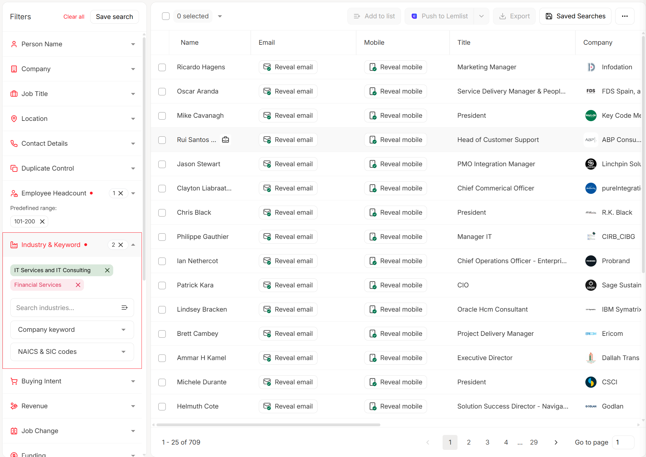Image resolution: width=646 pixels, height=457 pixels.
Task: Expand the Company keyword dropdown
Action: [x=72, y=330]
